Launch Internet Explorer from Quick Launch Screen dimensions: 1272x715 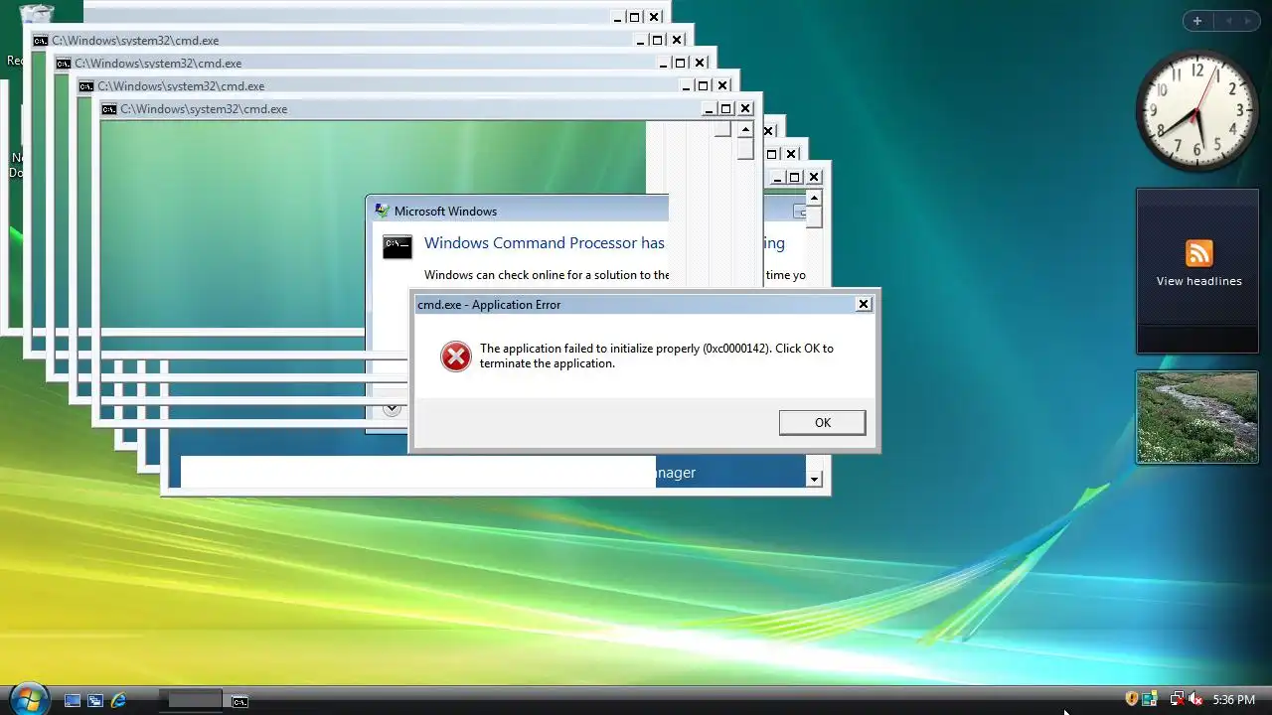tap(118, 700)
